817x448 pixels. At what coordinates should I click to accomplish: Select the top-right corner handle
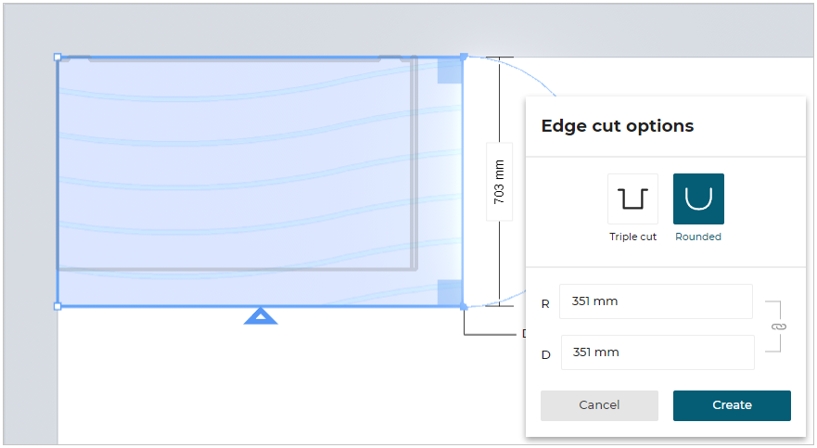(464, 57)
